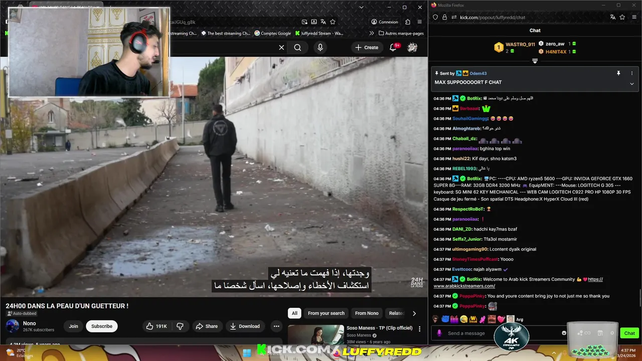The height and width of the screenshot is (361, 642).
Task: Open the emoji picker in the chat input
Action: point(564,333)
